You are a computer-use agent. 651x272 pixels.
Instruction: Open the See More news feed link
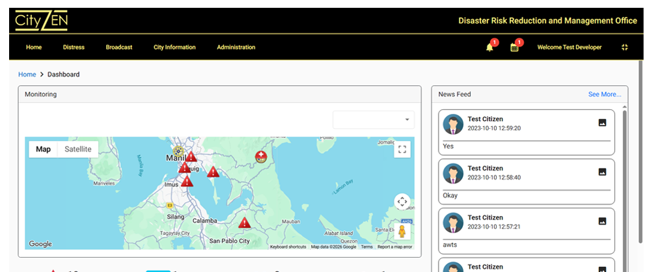pos(605,94)
